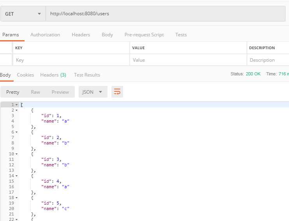Collapse the object at line 6
Viewport: 289px width, 221px height.
(17, 132)
